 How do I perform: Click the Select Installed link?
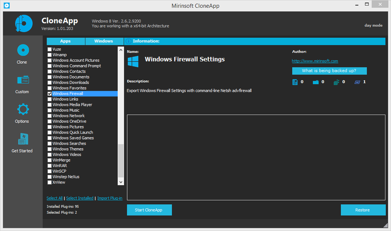(80, 198)
